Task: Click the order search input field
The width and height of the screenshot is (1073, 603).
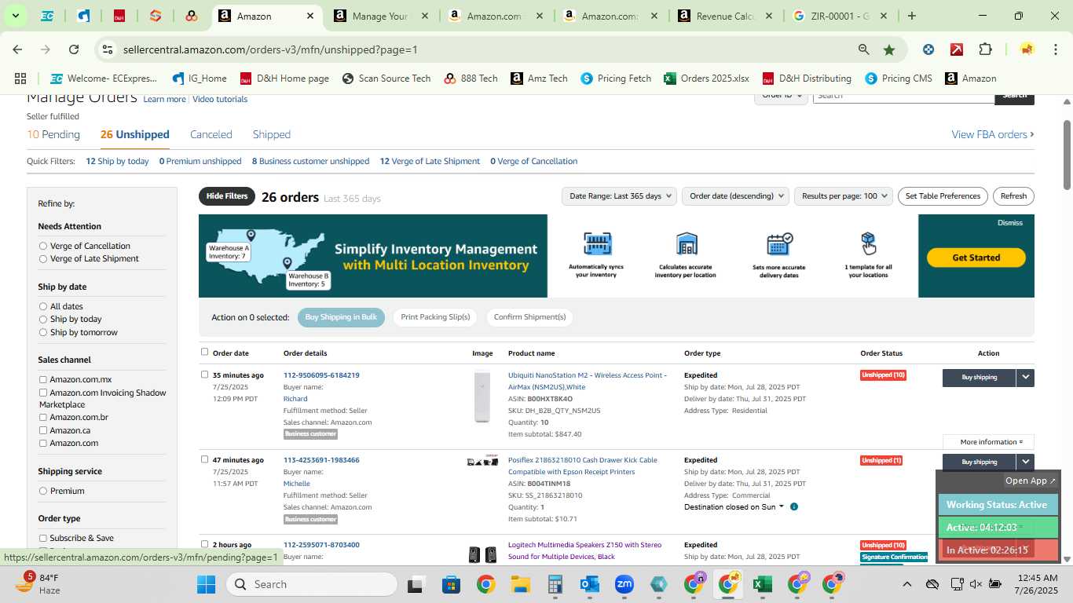Action: tap(903, 97)
